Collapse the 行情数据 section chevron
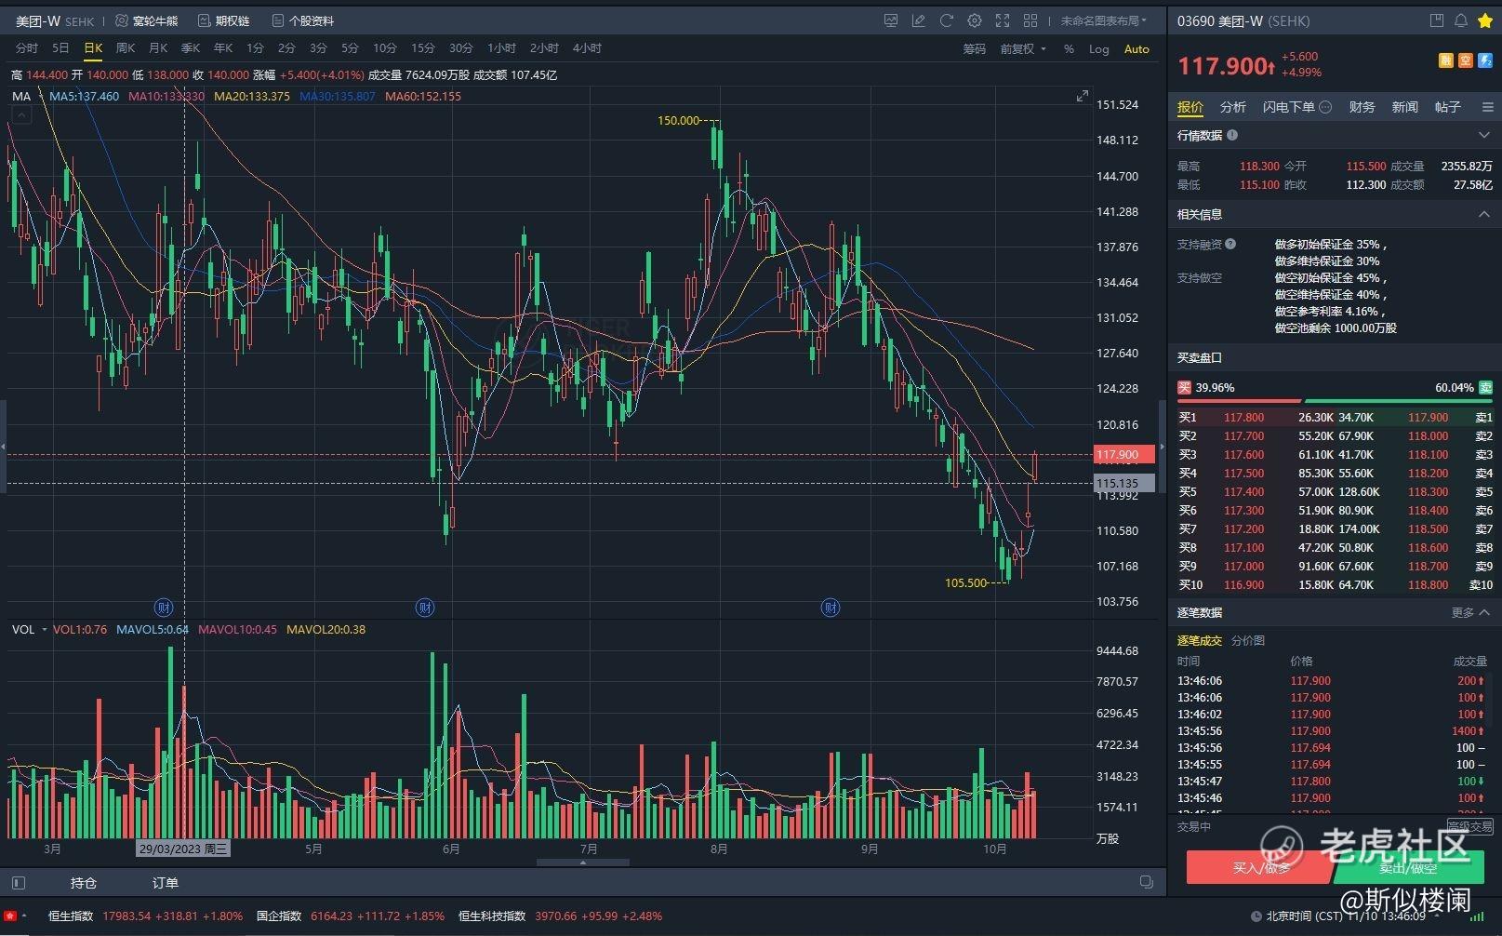1502x936 pixels. (x=1484, y=135)
